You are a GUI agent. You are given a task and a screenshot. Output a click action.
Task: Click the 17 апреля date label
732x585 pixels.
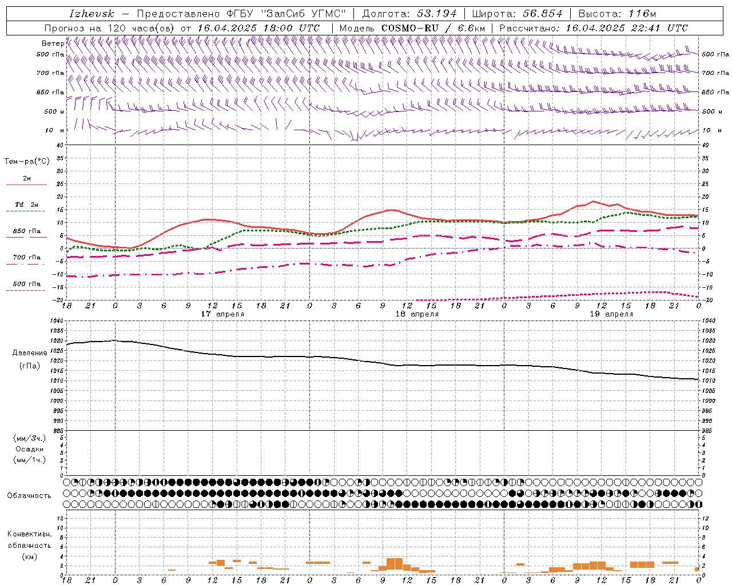click(x=222, y=314)
